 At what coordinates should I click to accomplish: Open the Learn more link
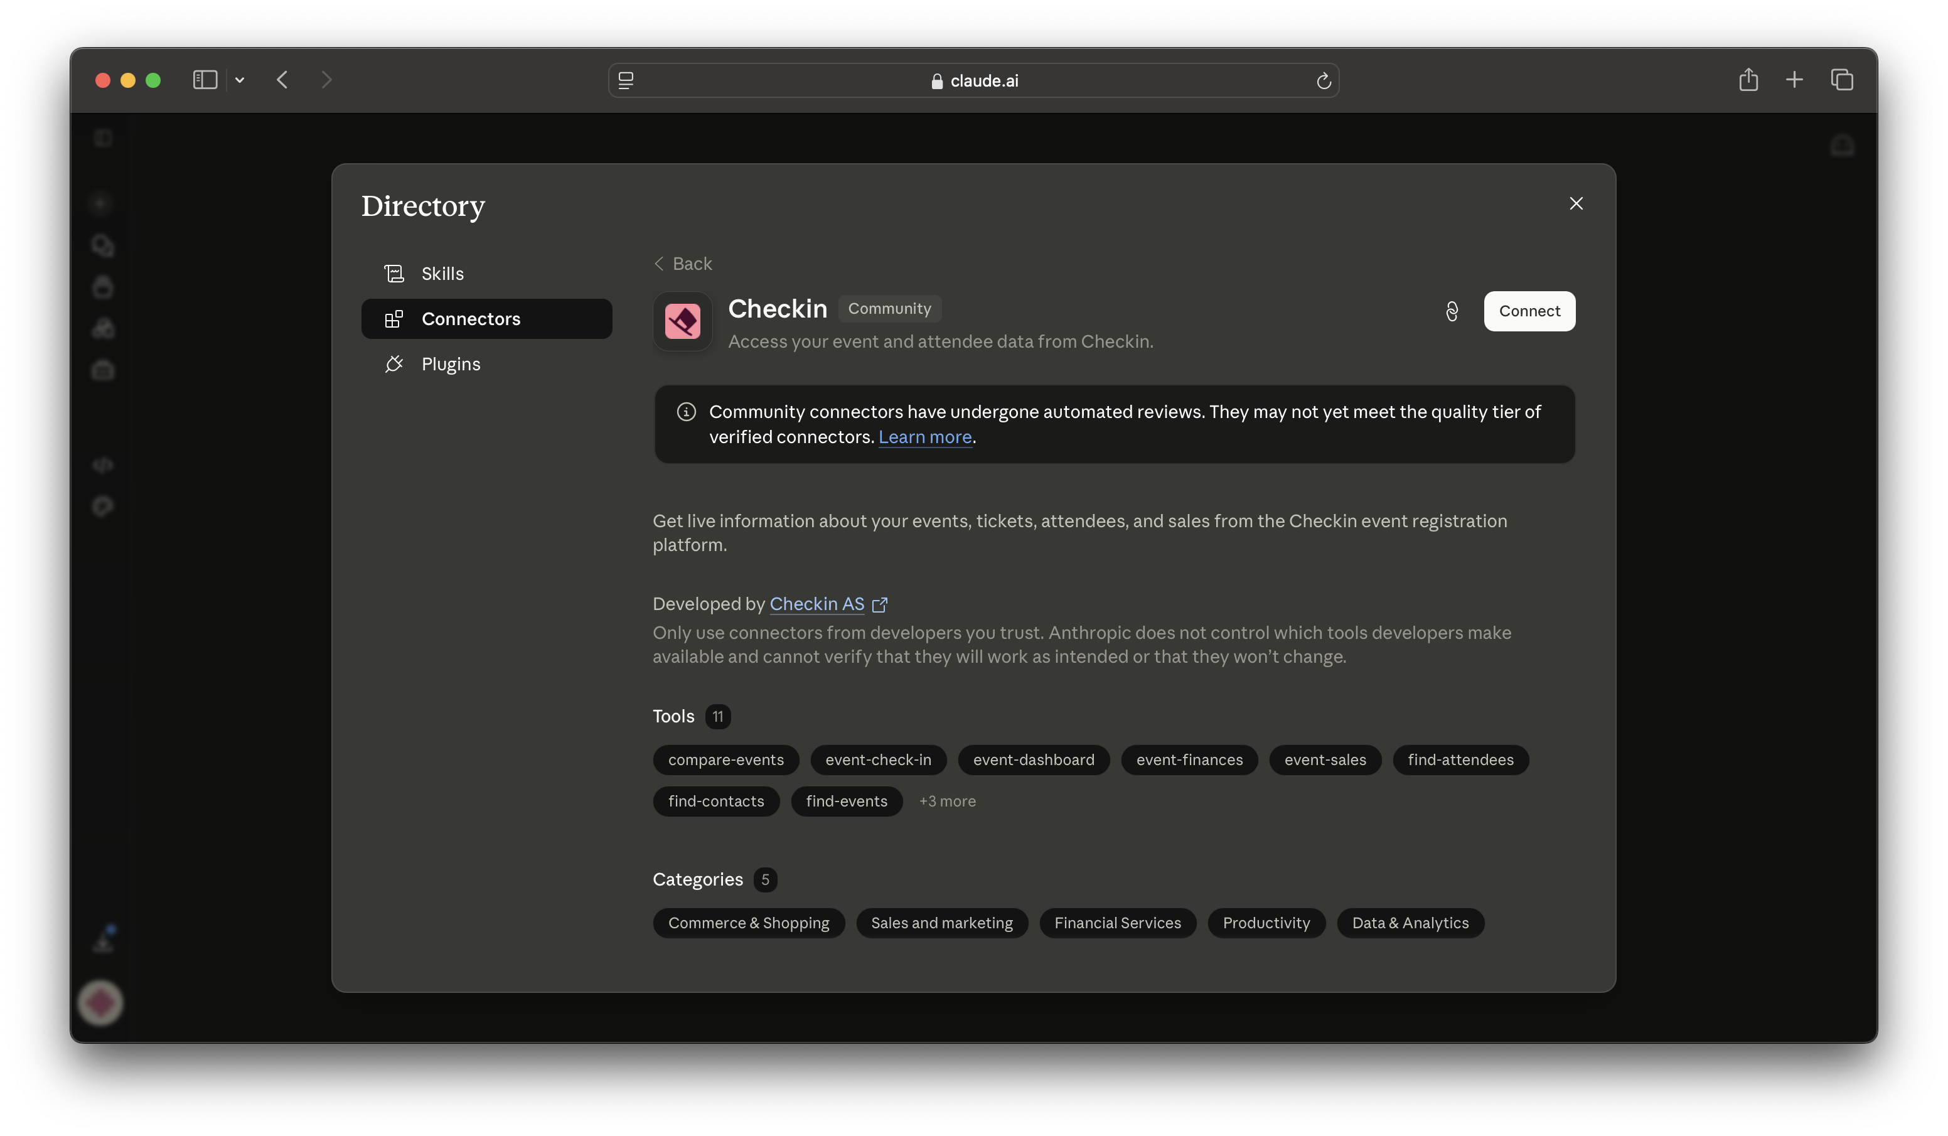point(924,437)
